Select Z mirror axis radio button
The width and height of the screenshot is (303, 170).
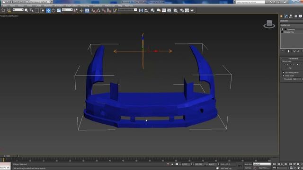(298, 65)
